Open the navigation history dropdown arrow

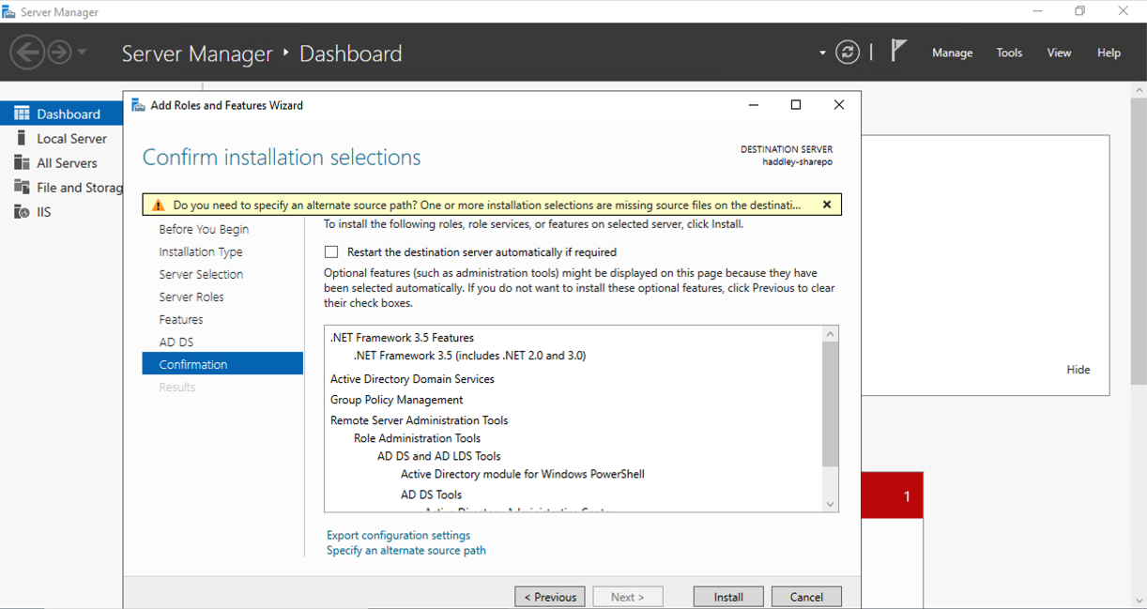click(82, 53)
